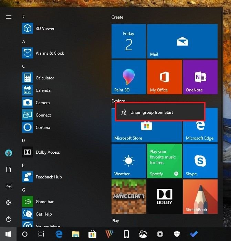Jump to letter C section header
The image size is (231, 241).
pyautogui.click(x=23, y=66)
